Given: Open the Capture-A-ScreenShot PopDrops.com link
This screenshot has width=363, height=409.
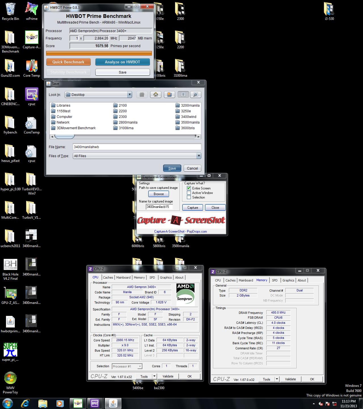Looking at the screenshot, I should click(180, 231).
